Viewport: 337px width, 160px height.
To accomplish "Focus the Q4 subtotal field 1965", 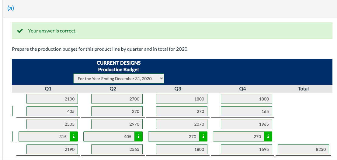I will point(247,124).
